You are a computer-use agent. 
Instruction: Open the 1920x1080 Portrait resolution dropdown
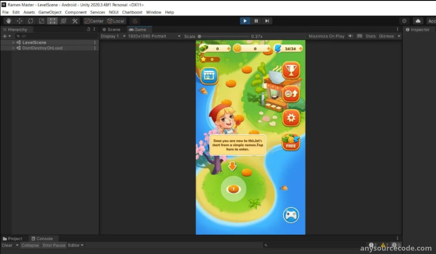(154, 36)
